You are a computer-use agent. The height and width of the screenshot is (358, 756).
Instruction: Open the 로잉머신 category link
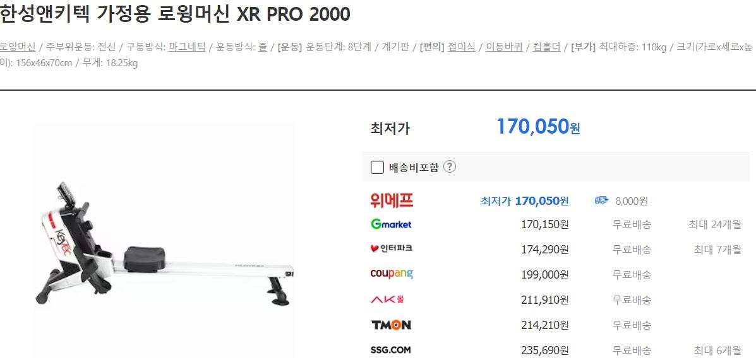[x=18, y=47]
